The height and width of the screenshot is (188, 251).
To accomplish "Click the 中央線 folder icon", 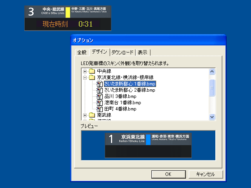I will pyautogui.click(x=92, y=71).
